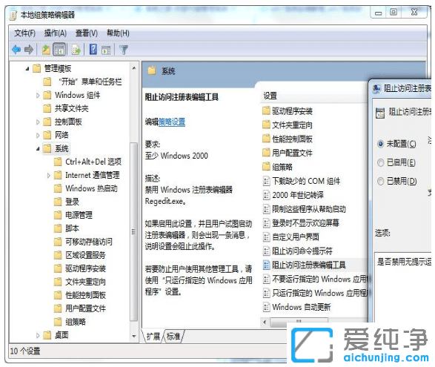This screenshot has width=435, height=367.
Task: Select the 已禁用(D) radio button
Action: tap(380, 182)
